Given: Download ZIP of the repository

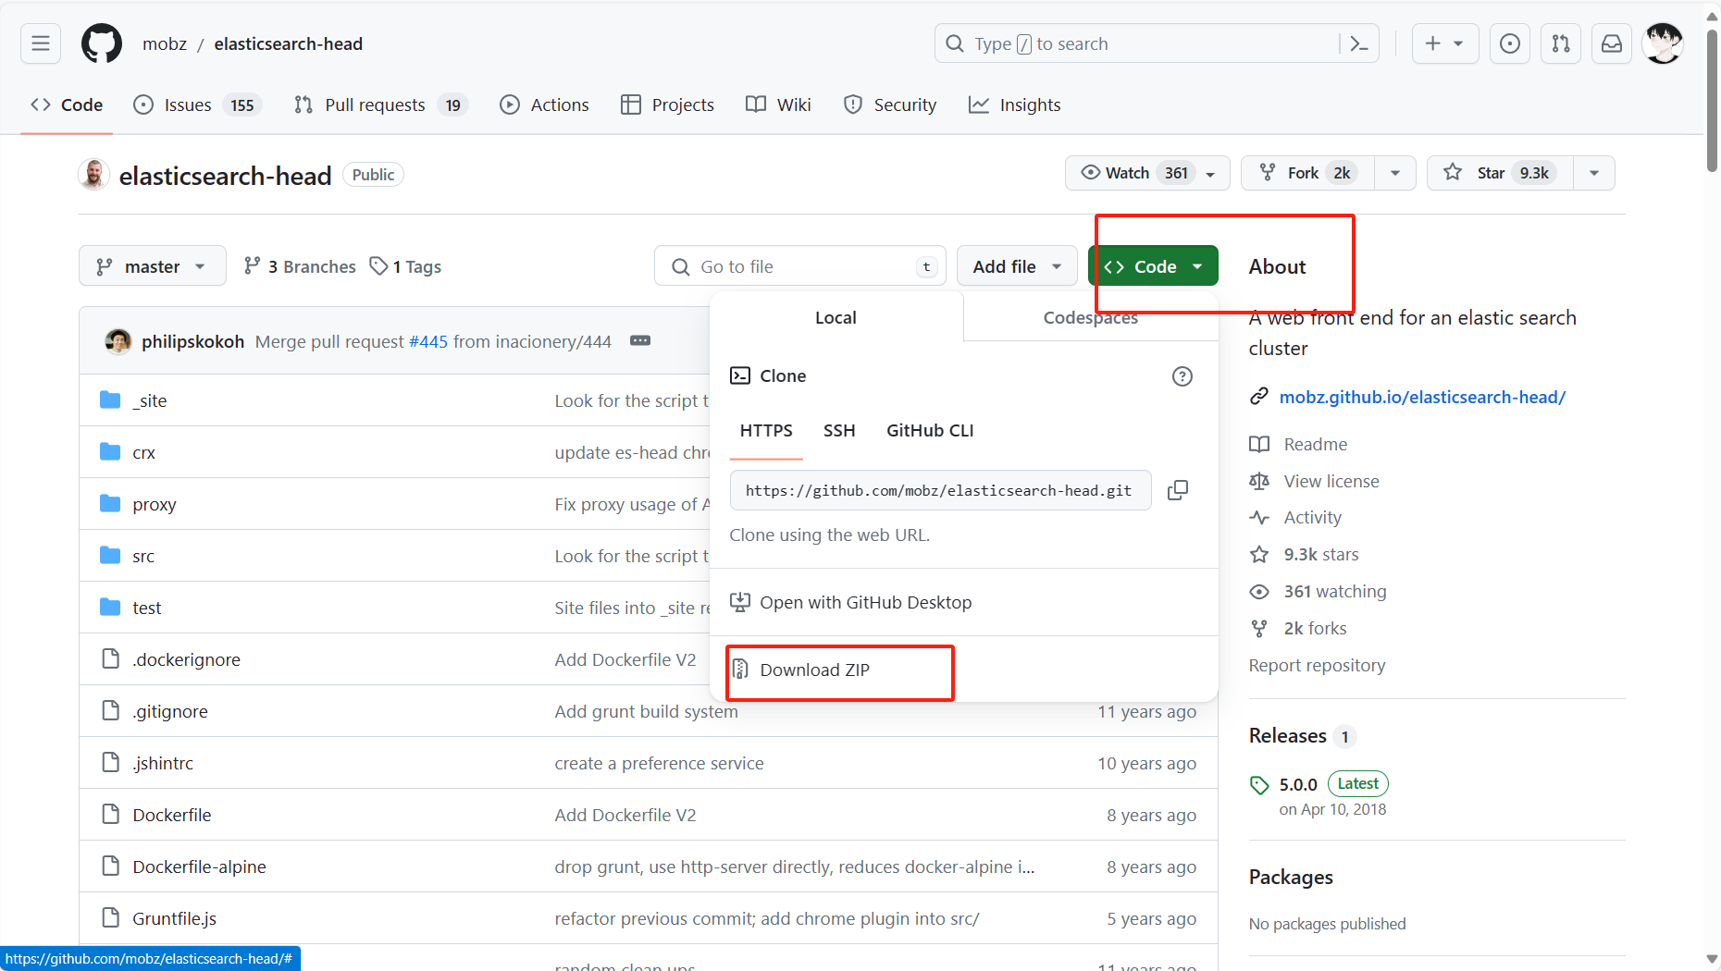Looking at the screenshot, I should coord(816,670).
